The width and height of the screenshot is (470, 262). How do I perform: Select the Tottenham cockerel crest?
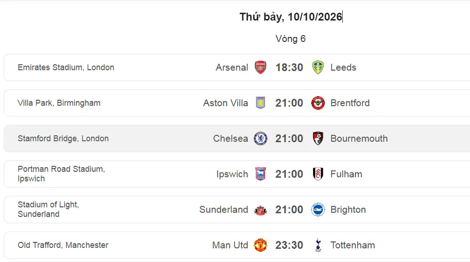pos(318,245)
